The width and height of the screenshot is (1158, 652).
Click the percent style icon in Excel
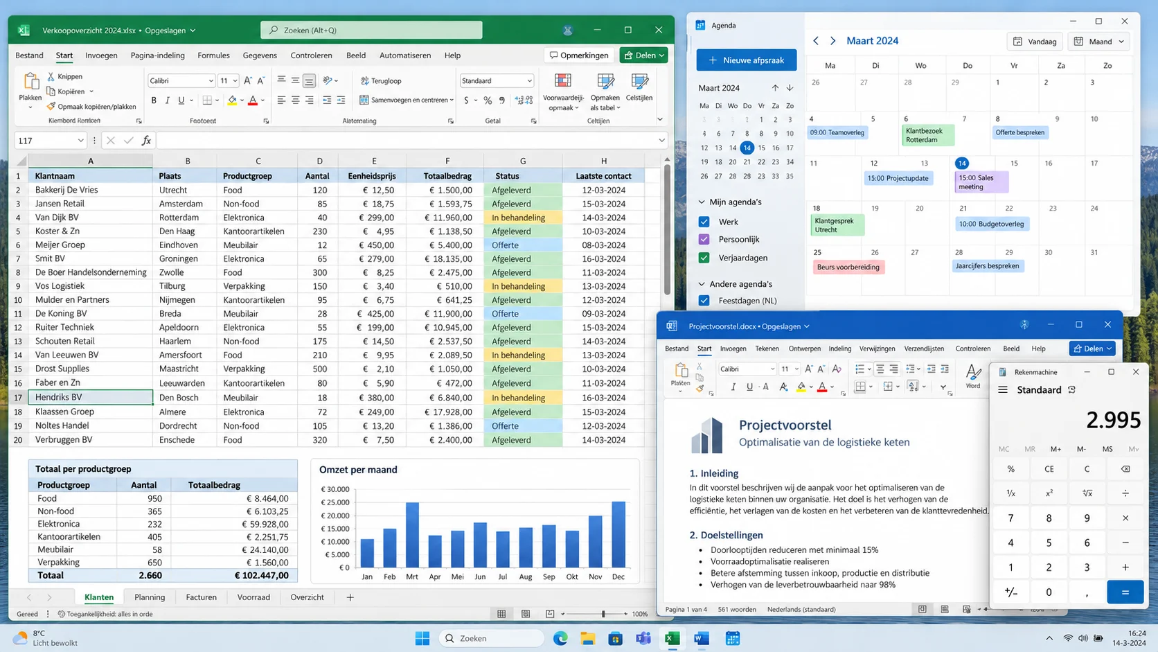pyautogui.click(x=488, y=100)
